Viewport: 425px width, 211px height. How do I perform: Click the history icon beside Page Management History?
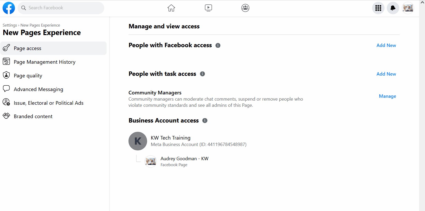pyautogui.click(x=6, y=62)
